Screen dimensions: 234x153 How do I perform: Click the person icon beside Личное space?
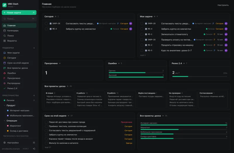[34, 100]
